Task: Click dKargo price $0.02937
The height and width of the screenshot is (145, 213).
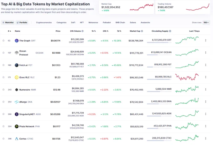Action: click(x=55, y=102)
